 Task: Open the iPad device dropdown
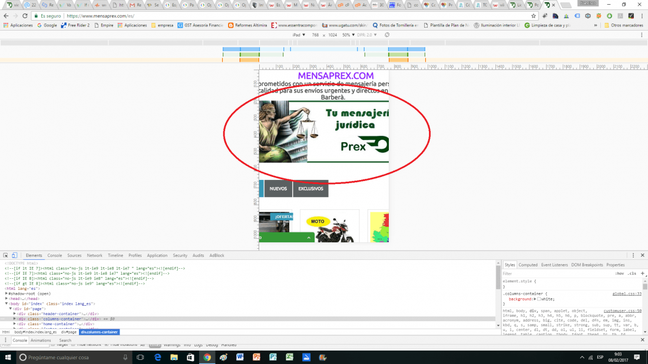(x=299, y=35)
